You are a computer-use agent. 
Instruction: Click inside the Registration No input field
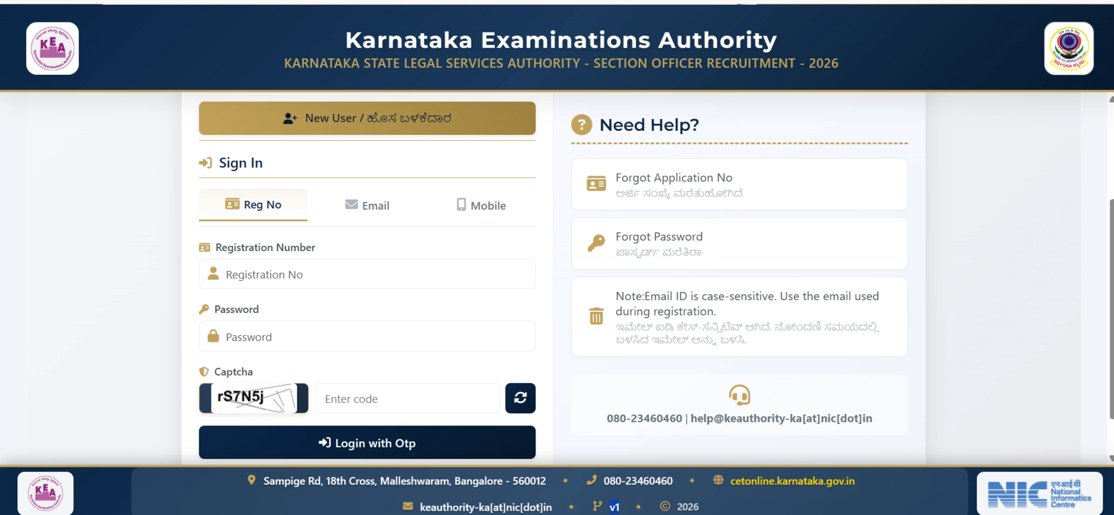[x=367, y=274]
